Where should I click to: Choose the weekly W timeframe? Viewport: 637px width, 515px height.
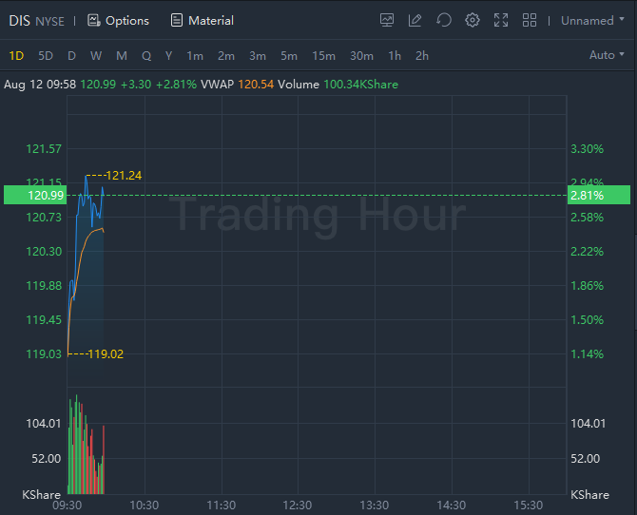tap(96, 55)
